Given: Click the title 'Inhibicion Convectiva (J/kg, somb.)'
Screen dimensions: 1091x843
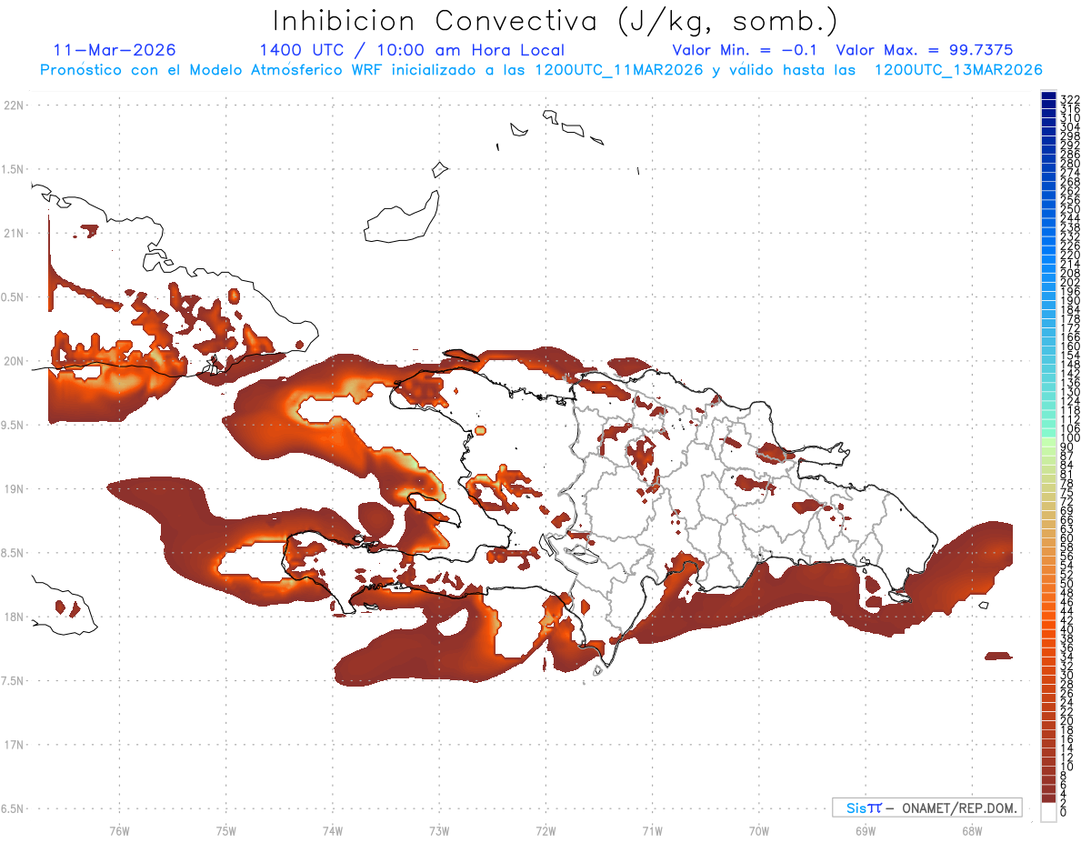Looking at the screenshot, I should 556,20.
